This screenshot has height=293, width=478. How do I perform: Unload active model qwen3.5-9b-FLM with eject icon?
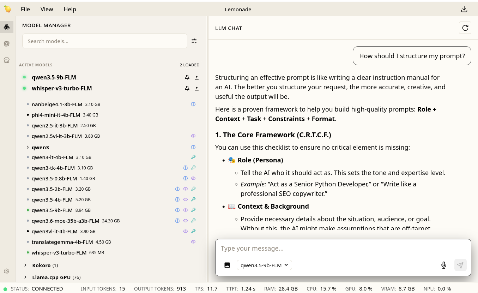197,78
